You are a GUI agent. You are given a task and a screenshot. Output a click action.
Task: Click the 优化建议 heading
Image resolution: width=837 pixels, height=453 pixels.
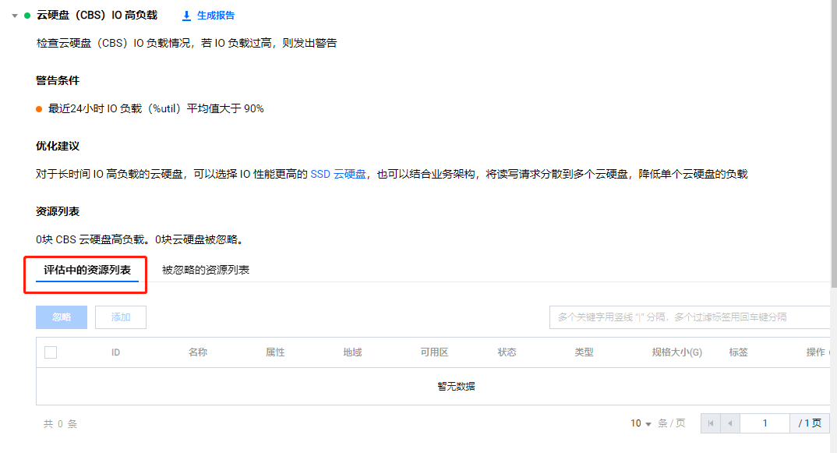pos(58,147)
